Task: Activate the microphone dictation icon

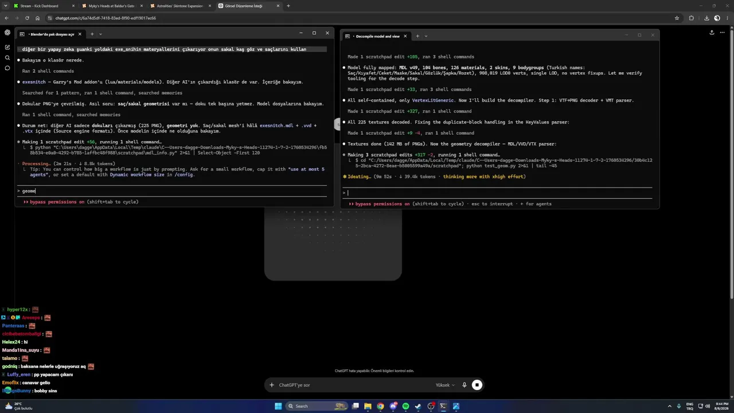Action: (x=464, y=385)
